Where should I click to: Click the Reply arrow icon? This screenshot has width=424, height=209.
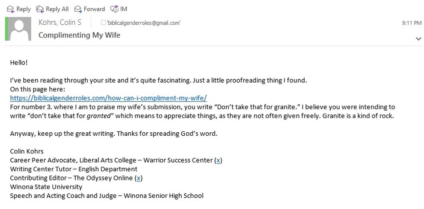click(10, 9)
